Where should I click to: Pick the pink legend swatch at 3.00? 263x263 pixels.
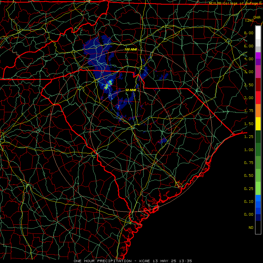point(258,72)
